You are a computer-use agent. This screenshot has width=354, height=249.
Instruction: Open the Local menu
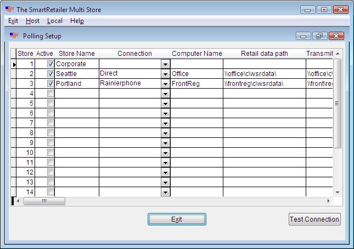pos(55,21)
